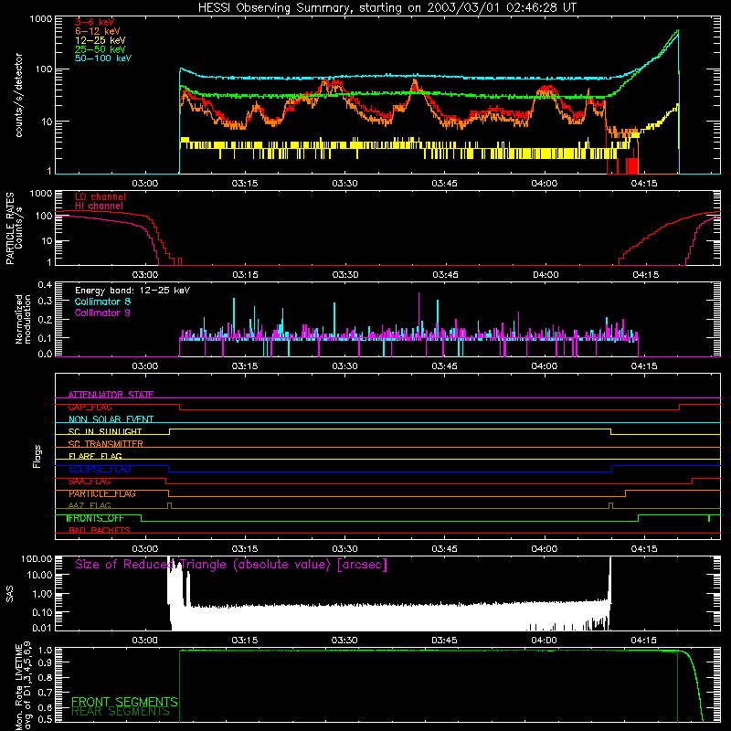The width and height of the screenshot is (731, 731).
Task: Click 03:45 under the flags panel
Action: click(x=444, y=549)
